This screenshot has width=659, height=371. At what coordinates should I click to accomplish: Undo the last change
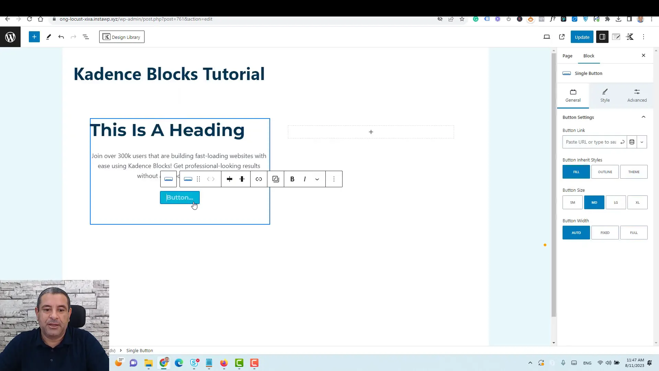61,37
